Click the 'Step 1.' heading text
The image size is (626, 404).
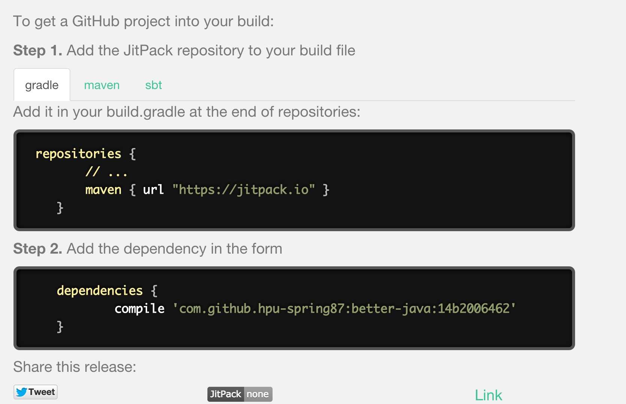(x=37, y=50)
